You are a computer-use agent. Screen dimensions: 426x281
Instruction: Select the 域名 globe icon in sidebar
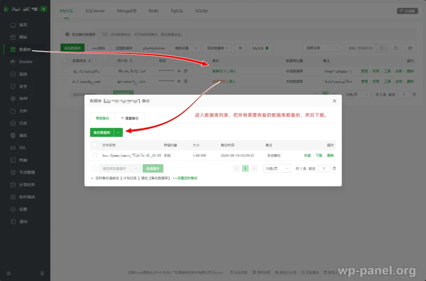13,136
